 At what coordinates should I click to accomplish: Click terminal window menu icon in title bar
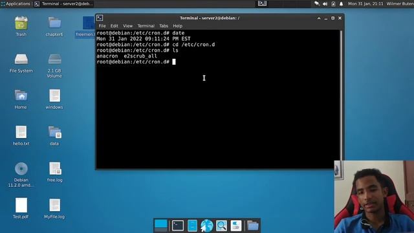[x=100, y=18]
